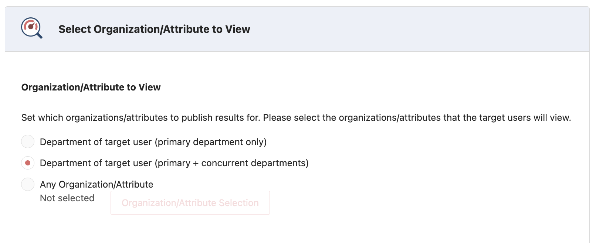Click the gauge magnifier icon in header

pos(31,28)
